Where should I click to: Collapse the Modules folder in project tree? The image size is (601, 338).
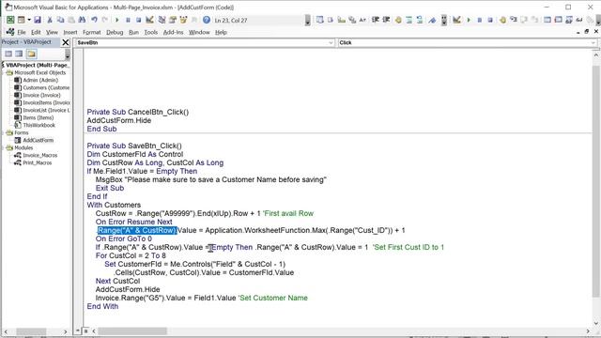point(4,147)
